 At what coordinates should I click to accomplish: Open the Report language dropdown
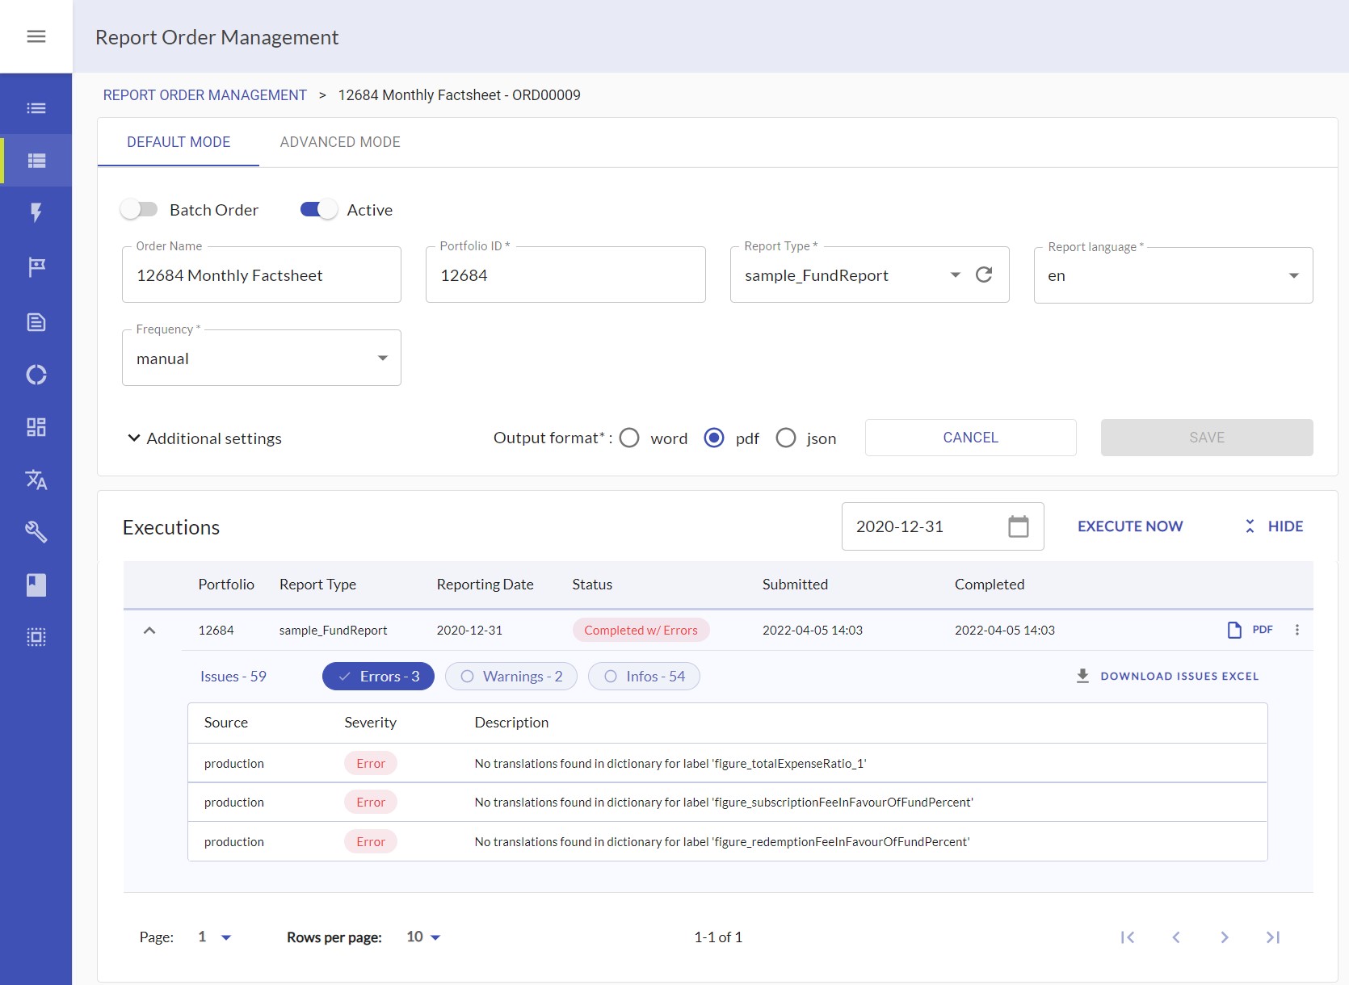[1172, 276]
